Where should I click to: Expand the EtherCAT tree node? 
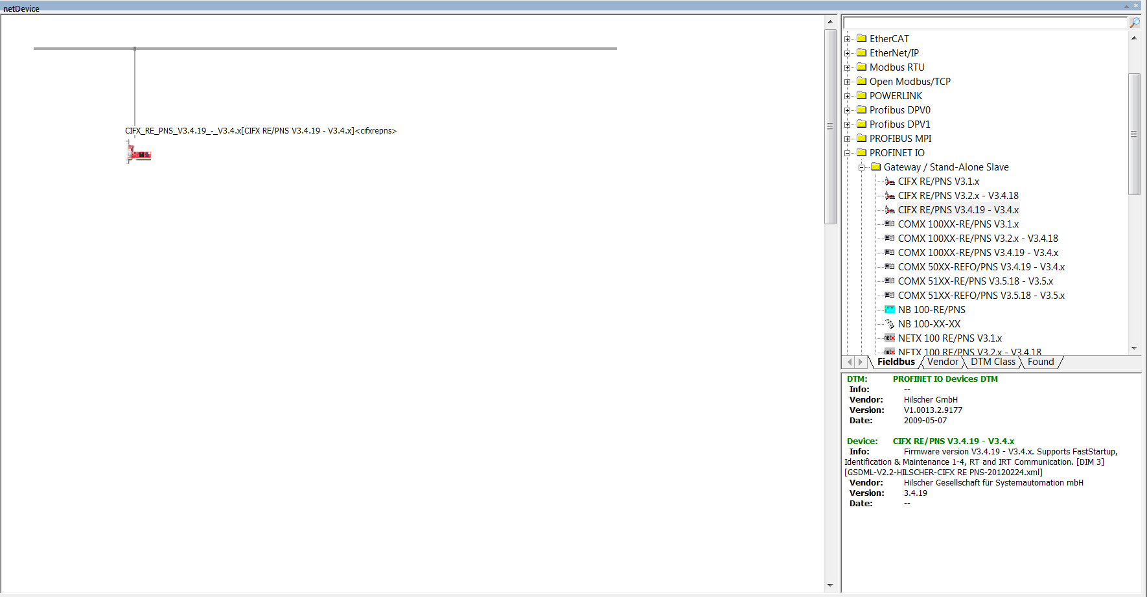tap(848, 39)
